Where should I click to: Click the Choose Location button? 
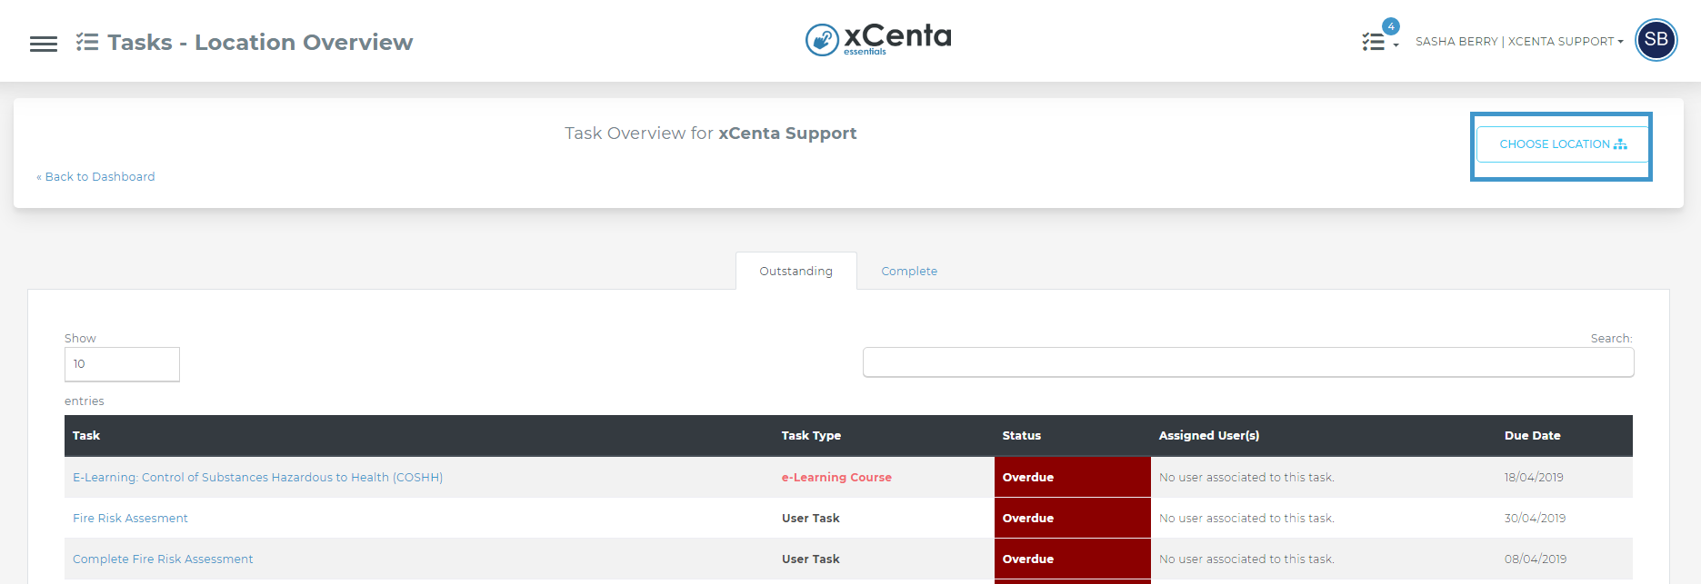[x=1563, y=144]
